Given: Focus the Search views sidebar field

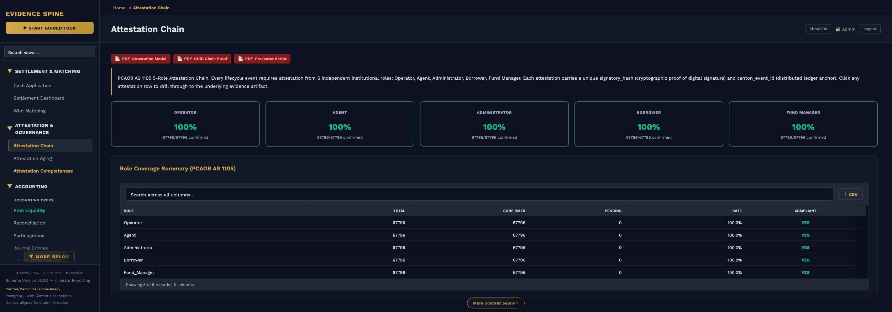Looking at the screenshot, I should pos(49,52).
